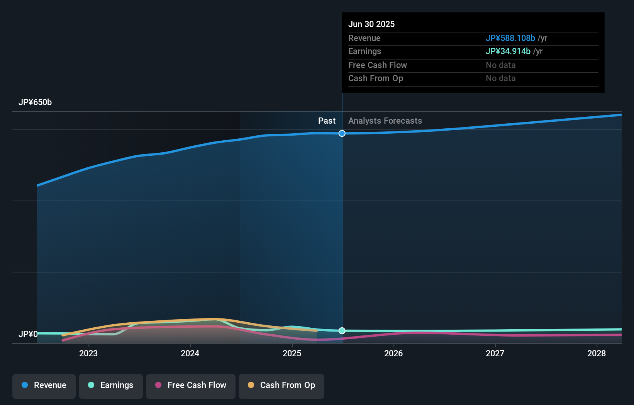
Task: Click the Revenue row label in tooltip
Action: (364, 38)
